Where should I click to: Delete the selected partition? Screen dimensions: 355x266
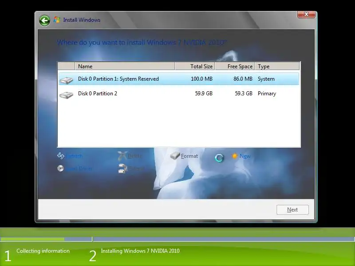click(x=135, y=156)
